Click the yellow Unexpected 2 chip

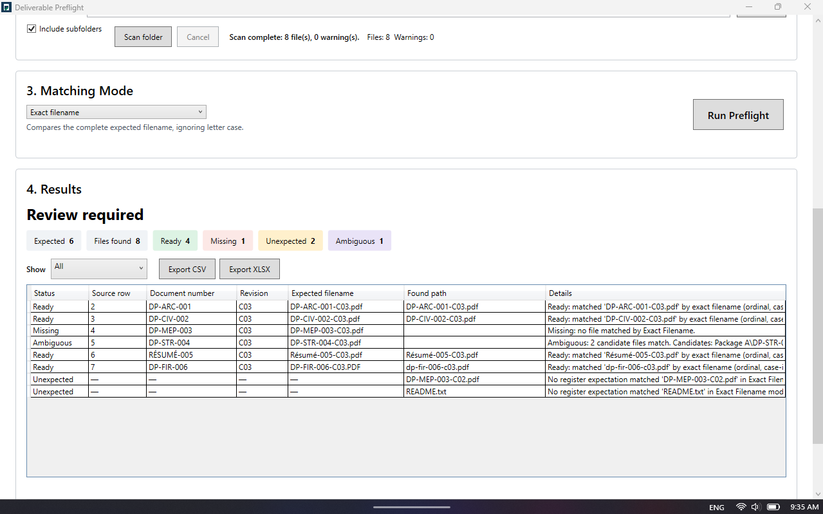(290, 241)
